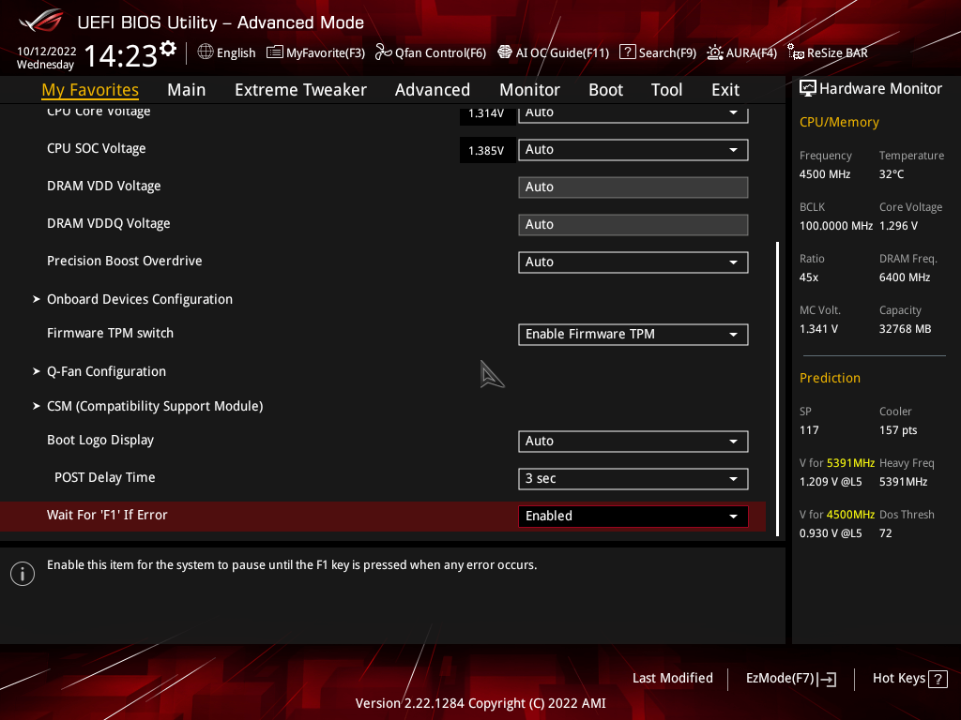This screenshot has height=720, width=961.
Task: Click Last Modified button
Action: [672, 679]
